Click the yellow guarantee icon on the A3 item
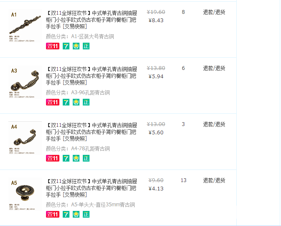This screenshot has height=226, width=281. pyautogui.click(x=76, y=102)
